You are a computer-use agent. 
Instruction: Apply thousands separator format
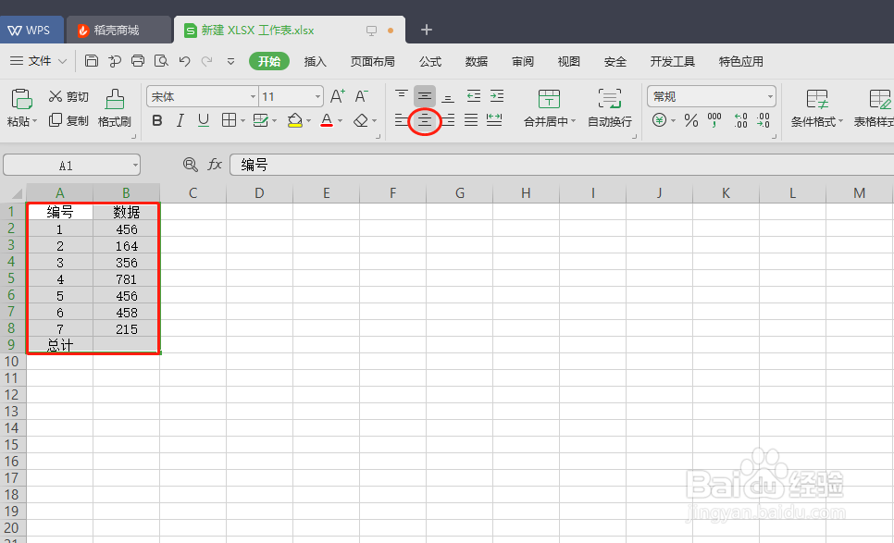pos(714,120)
